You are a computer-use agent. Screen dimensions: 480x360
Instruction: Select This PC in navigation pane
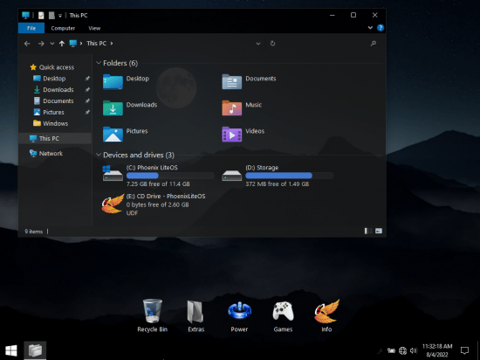pyautogui.click(x=55, y=138)
